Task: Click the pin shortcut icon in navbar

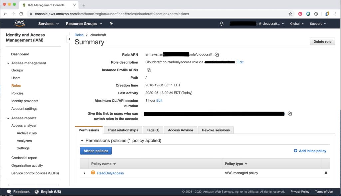Action: coord(111,24)
